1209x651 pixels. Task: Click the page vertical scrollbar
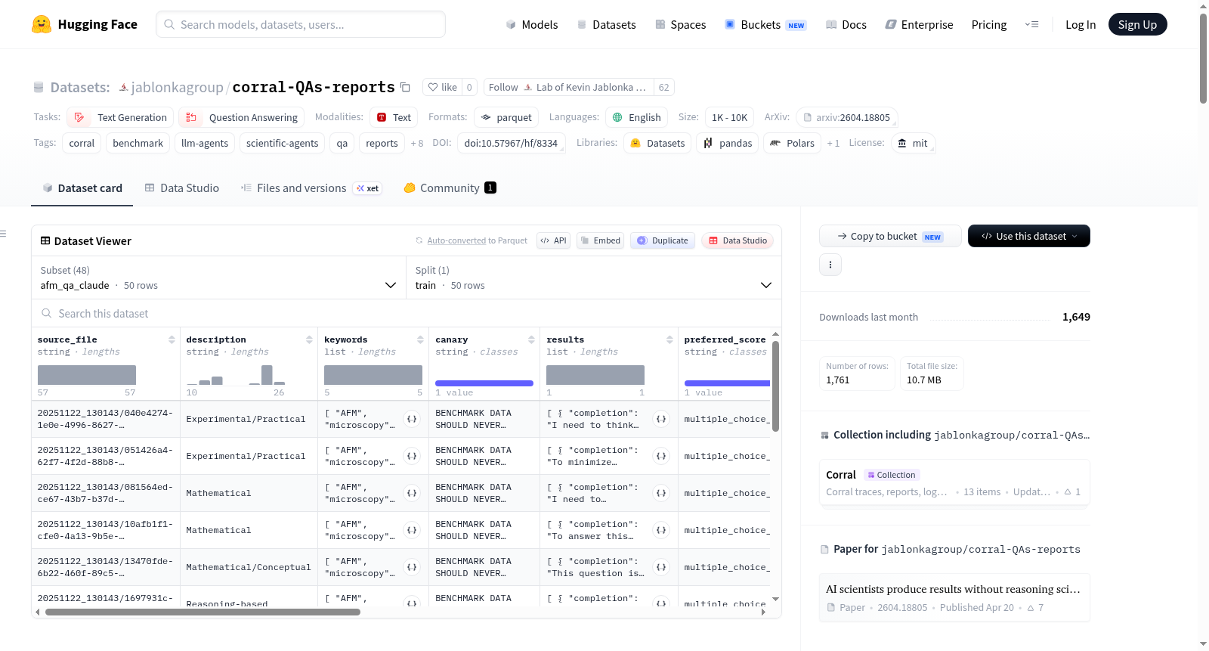[1203, 58]
